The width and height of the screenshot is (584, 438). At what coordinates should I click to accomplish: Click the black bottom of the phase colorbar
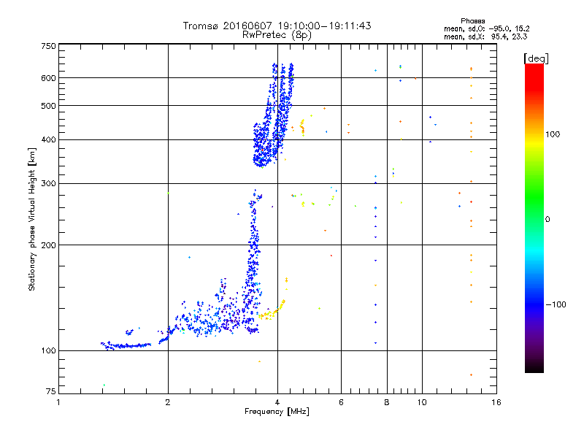pyautogui.click(x=534, y=367)
